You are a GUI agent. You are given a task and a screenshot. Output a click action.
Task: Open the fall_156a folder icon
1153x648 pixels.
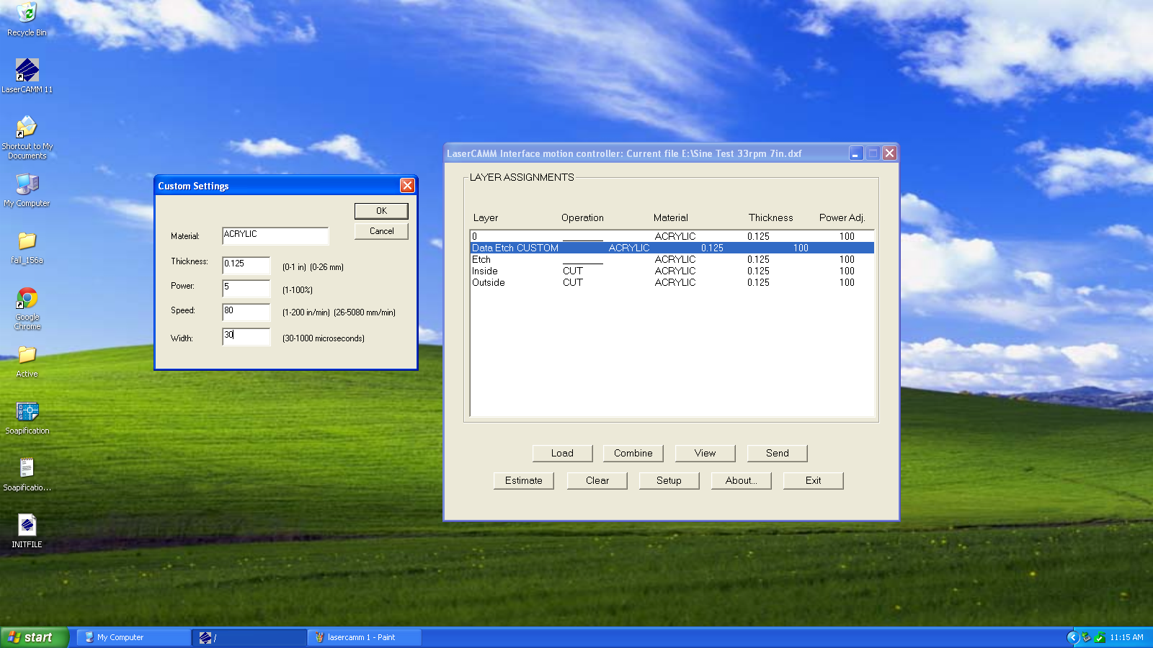pos(27,248)
